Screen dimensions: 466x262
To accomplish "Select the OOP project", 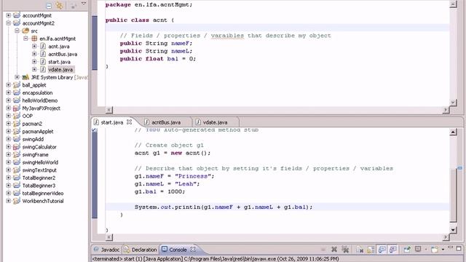I will coord(28,116).
